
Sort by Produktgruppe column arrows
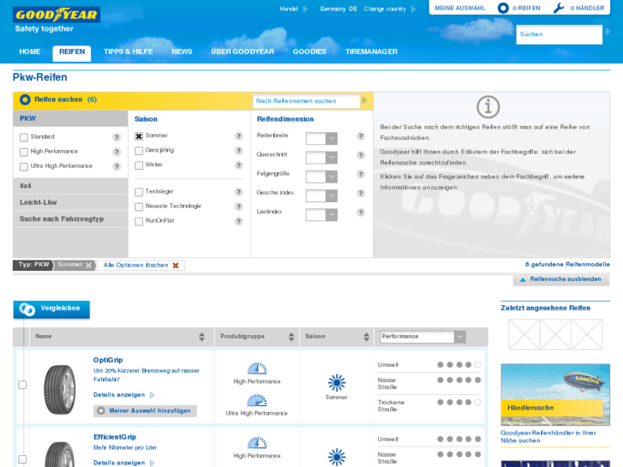[291, 337]
